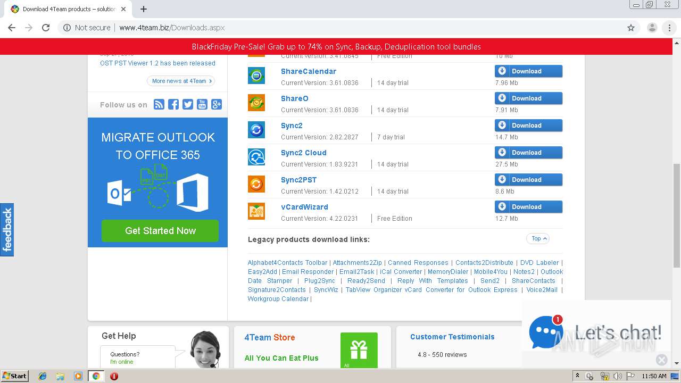Open the Facebook follow icon
The height and width of the screenshot is (383, 681).
coord(173,104)
